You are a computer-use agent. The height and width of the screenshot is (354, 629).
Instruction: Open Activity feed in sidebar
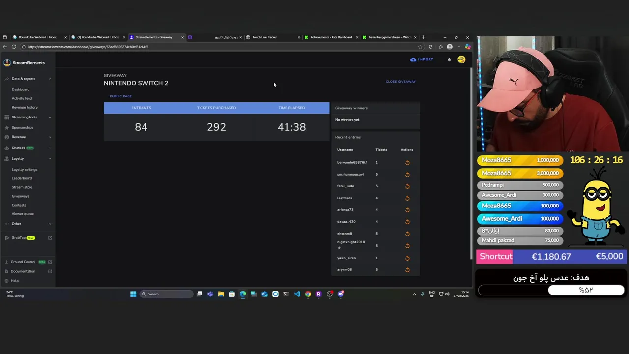coord(22,98)
